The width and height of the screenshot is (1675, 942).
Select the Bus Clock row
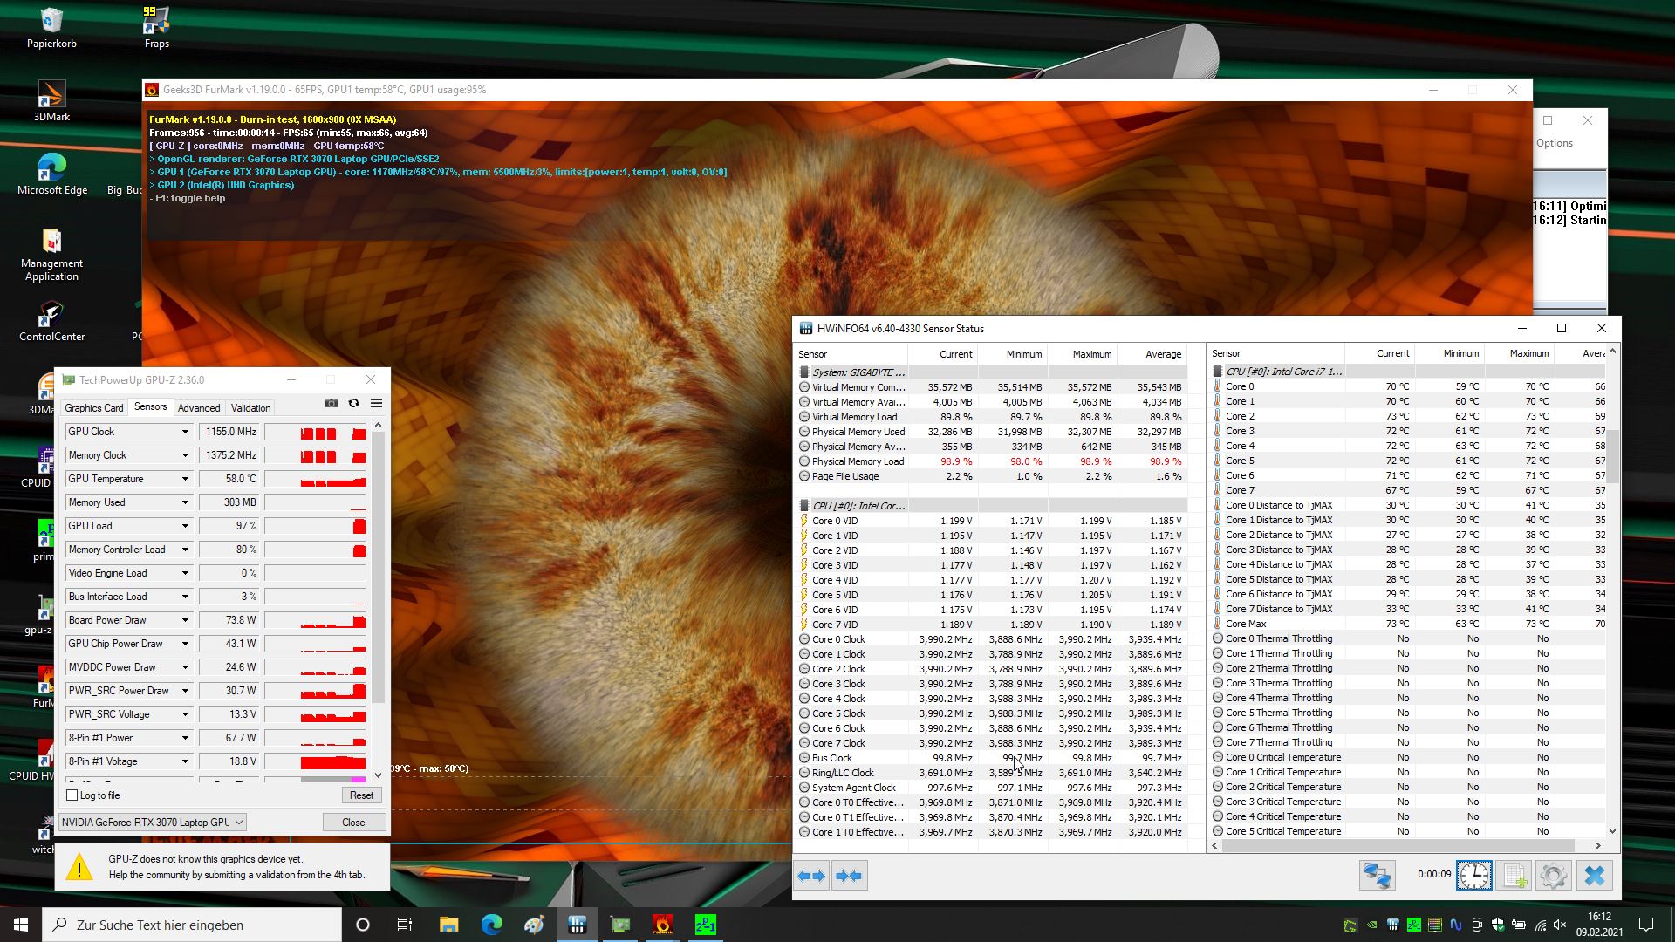click(x=992, y=758)
